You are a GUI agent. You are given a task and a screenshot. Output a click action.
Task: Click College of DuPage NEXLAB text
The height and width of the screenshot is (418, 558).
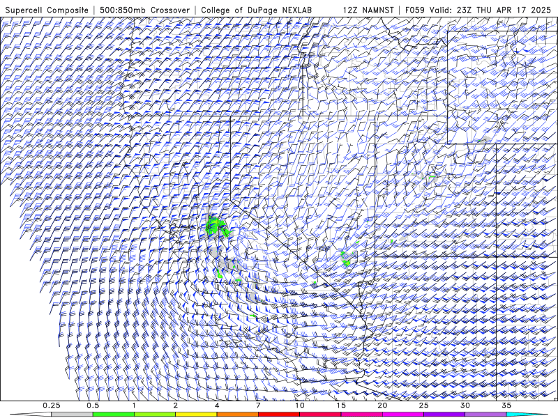coord(256,10)
